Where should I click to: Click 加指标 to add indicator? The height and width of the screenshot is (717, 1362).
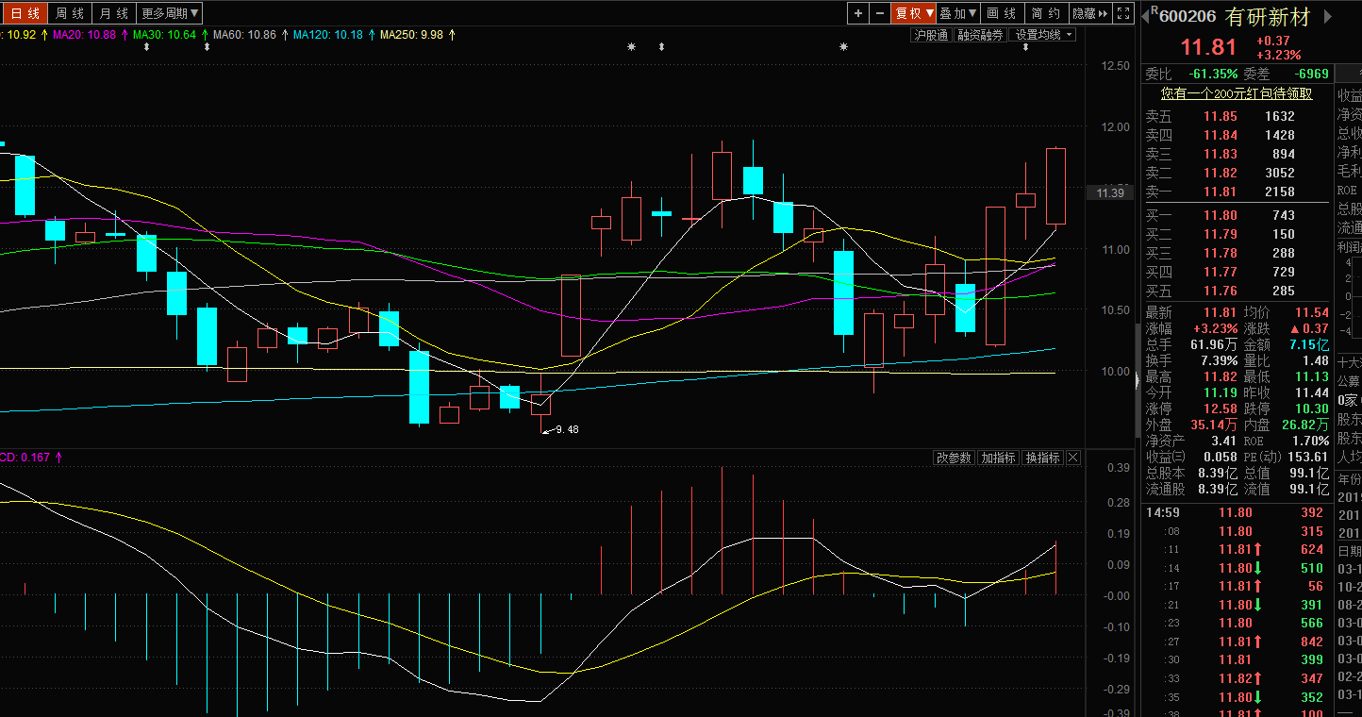pos(998,458)
